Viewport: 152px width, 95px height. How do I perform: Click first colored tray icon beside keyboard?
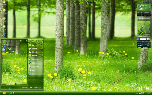tap(140, 93)
